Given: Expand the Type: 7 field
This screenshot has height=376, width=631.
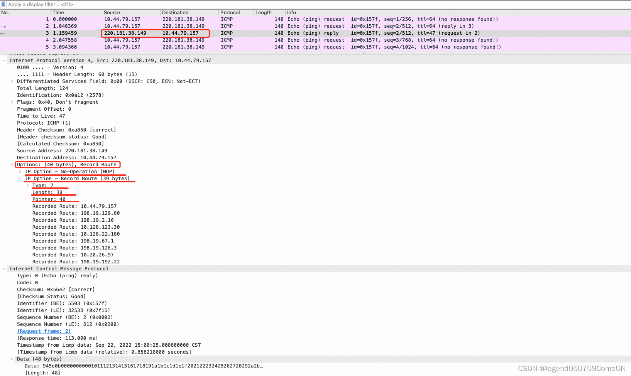Looking at the screenshot, I should [27, 185].
